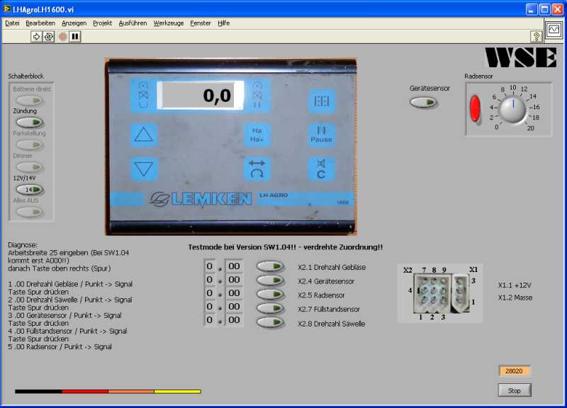Toggle the Batterie direkt switch
The image size is (567, 408).
(30, 100)
